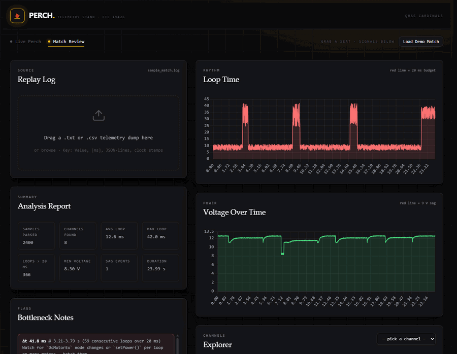Click the Sag Events 1 card
The image size is (457, 354).
pos(119,268)
